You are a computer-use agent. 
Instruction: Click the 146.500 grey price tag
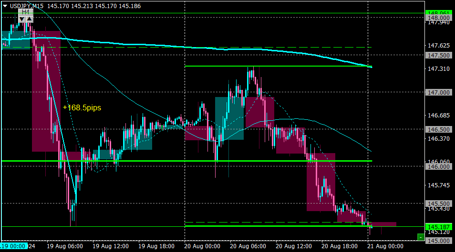coord(438,129)
